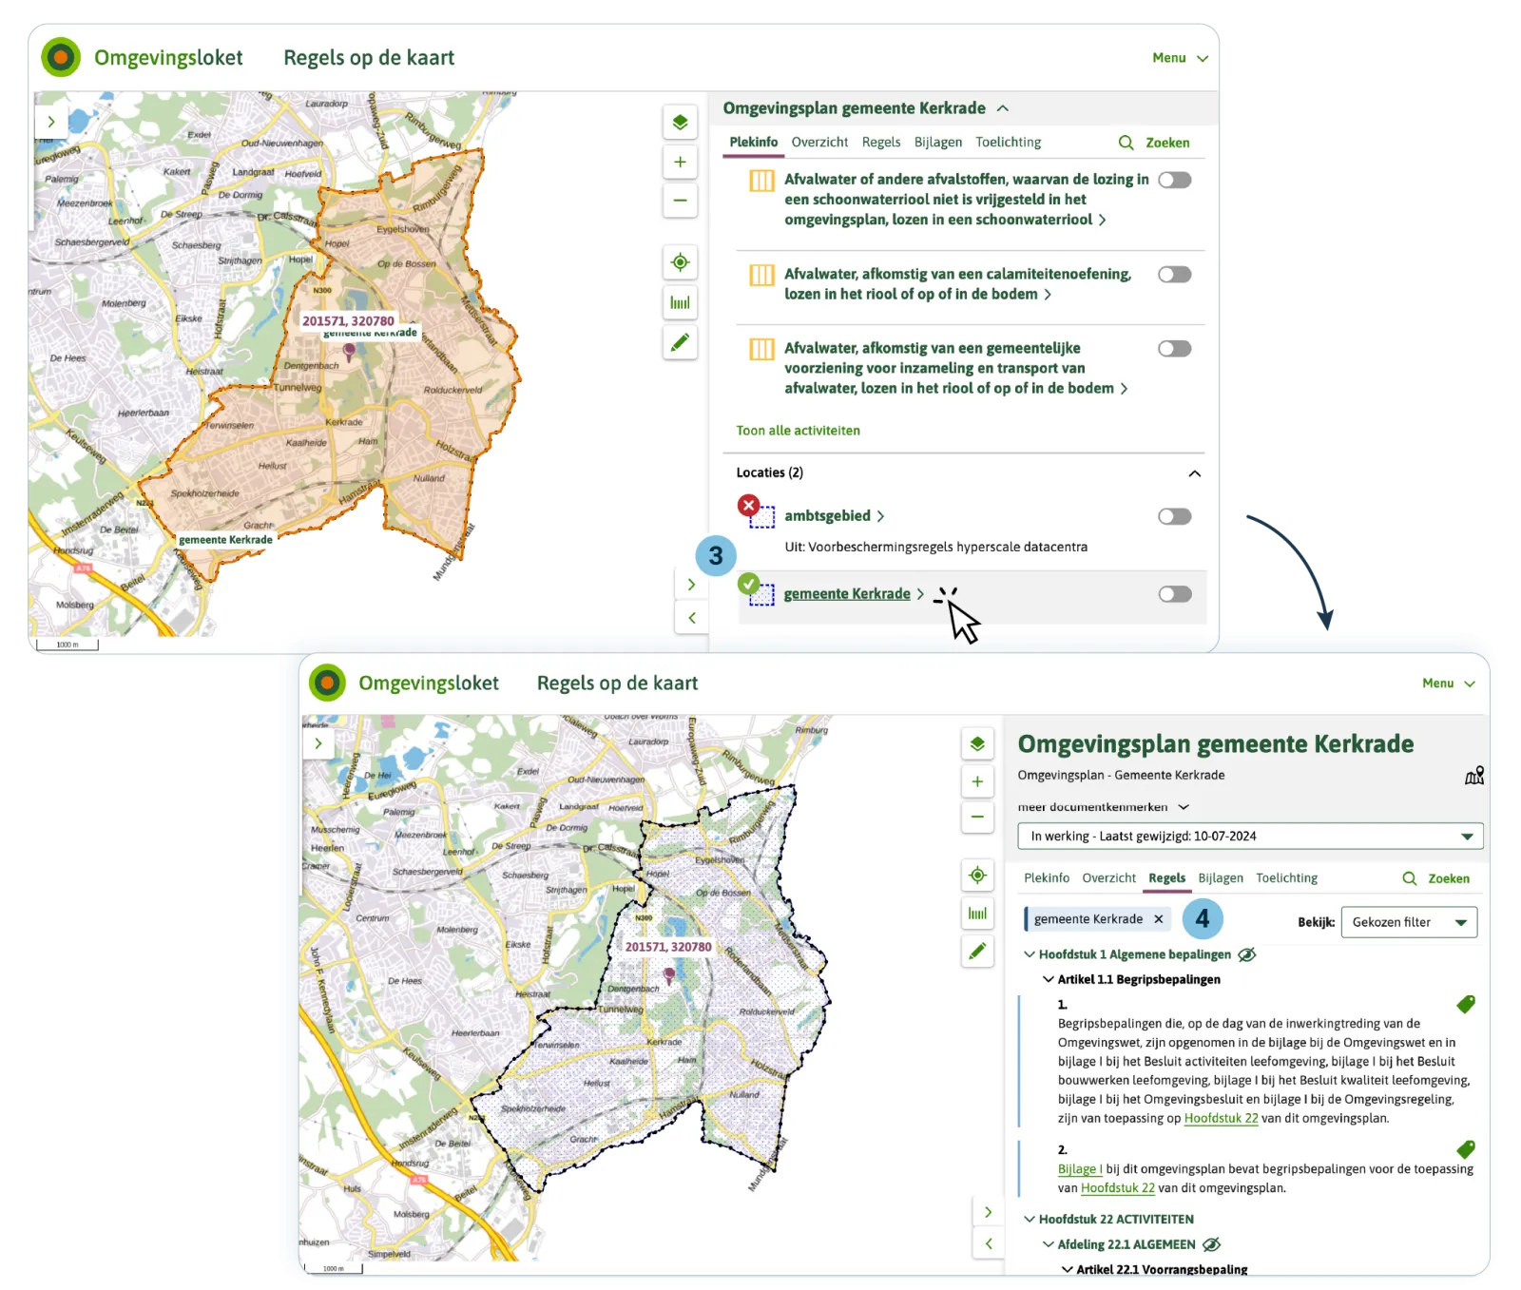Collapse Afdeling 22.1 ALGEMEEN
The height and width of the screenshot is (1290, 1521).
pyautogui.click(x=1049, y=1244)
